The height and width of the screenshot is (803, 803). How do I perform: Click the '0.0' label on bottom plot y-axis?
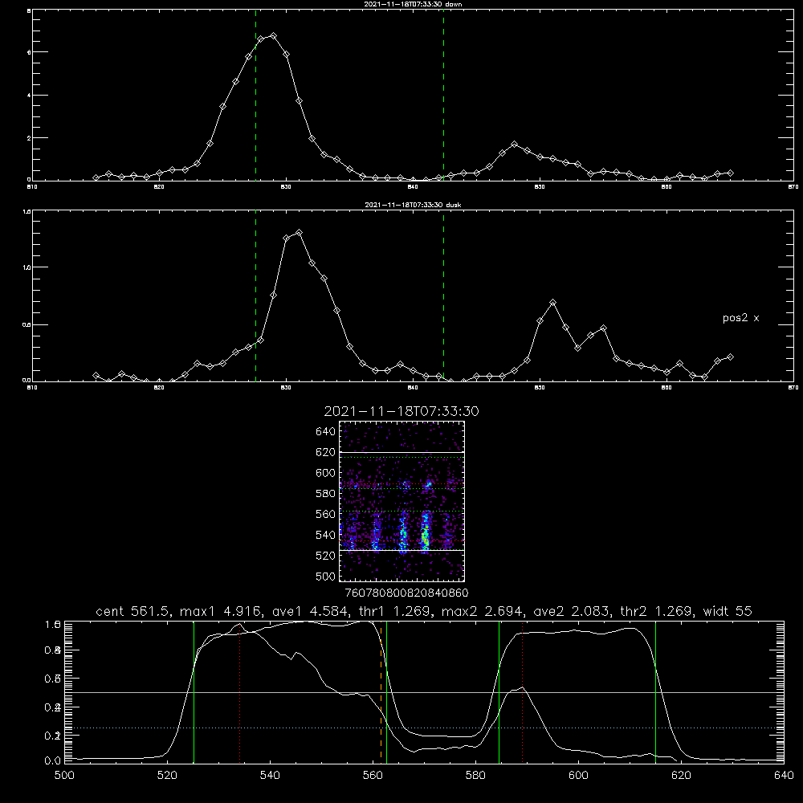click(x=53, y=761)
